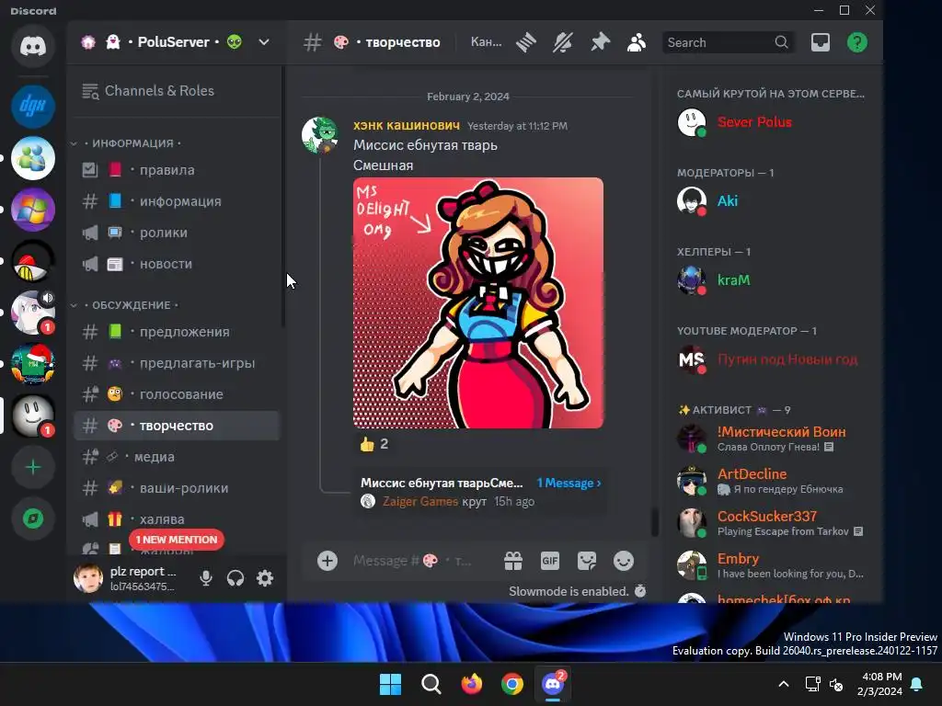Open the Help question mark icon
942x706 pixels.
click(857, 42)
